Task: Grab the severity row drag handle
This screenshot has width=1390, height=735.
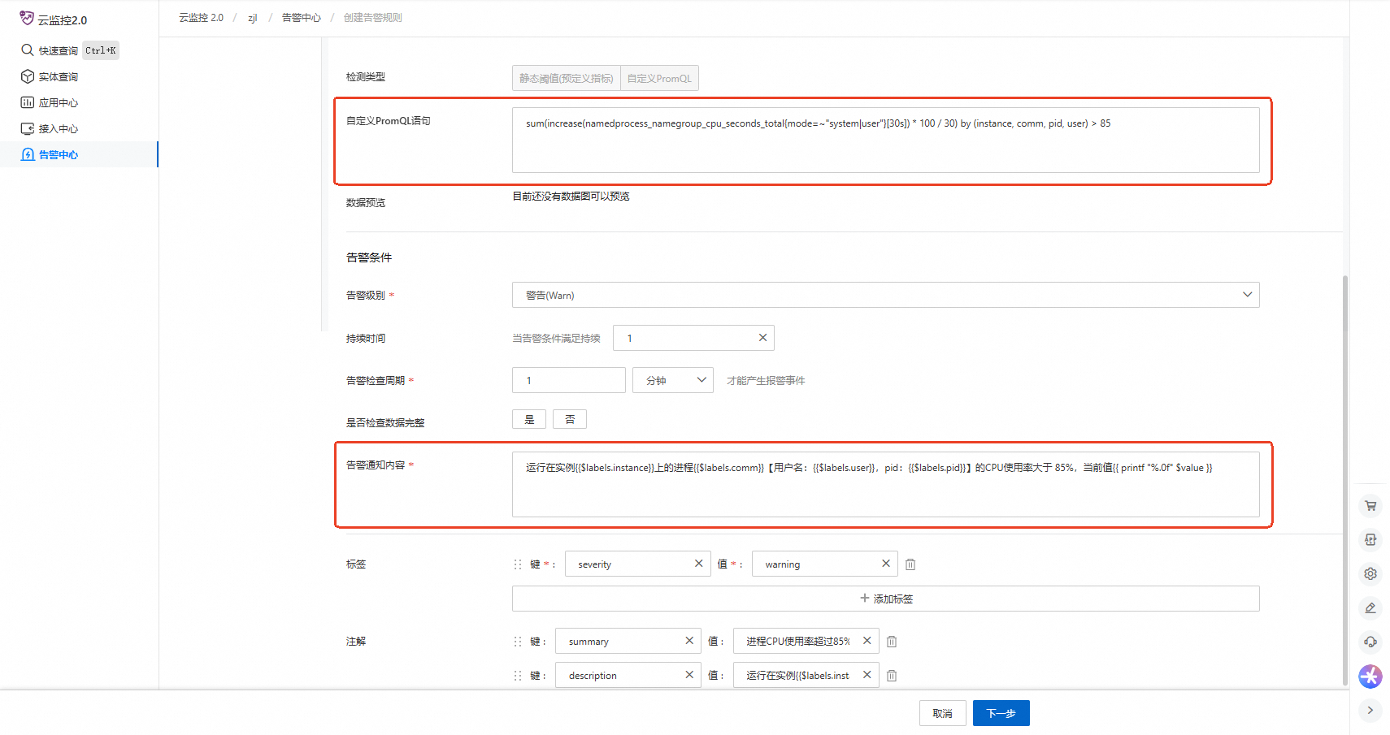Action: tap(518, 564)
